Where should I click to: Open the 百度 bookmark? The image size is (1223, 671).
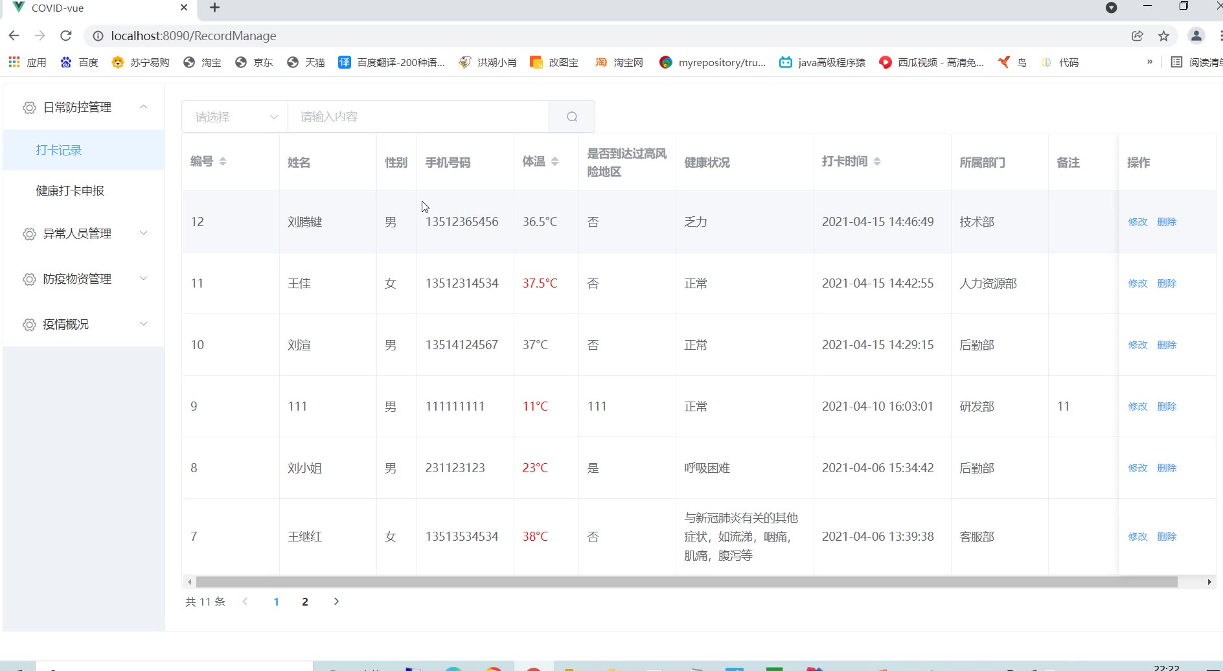click(x=79, y=62)
